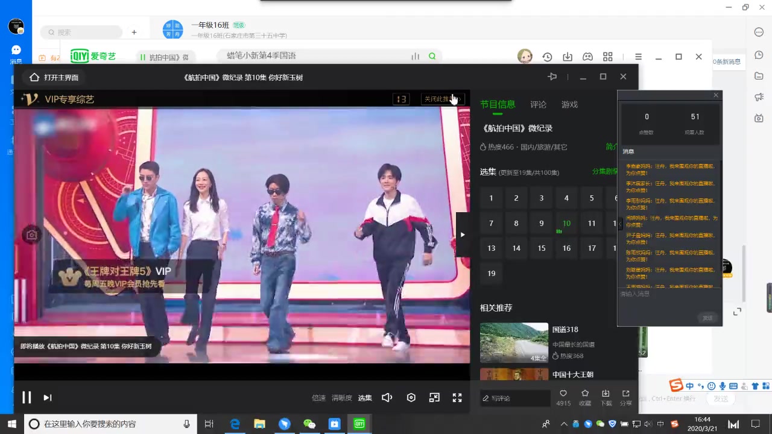
Task: Select episode 1
Action: coord(491,198)
